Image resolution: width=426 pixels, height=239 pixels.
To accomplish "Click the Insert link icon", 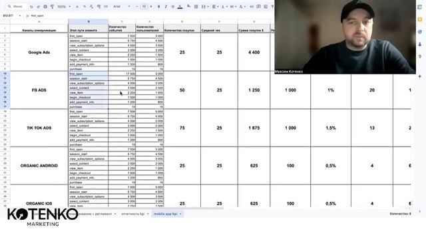I will pyautogui.click(x=252, y=7).
